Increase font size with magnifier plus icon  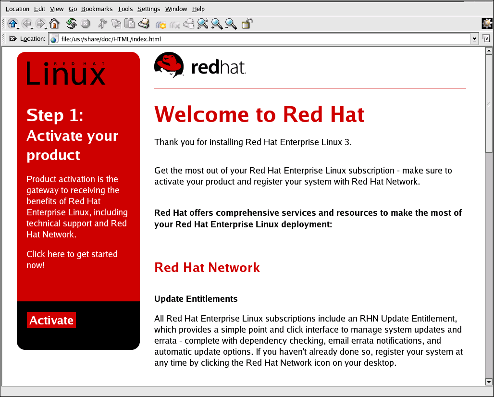pyautogui.click(x=217, y=23)
